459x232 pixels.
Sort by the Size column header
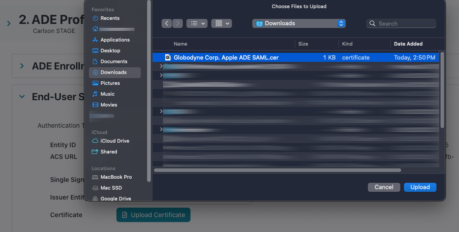pos(303,44)
